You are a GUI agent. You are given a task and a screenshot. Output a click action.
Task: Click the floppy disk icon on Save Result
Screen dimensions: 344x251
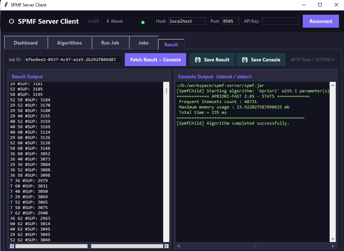(198, 60)
